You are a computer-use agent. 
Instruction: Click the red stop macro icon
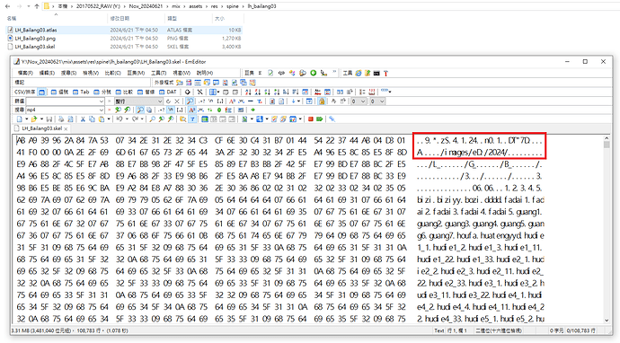tap(310, 119)
